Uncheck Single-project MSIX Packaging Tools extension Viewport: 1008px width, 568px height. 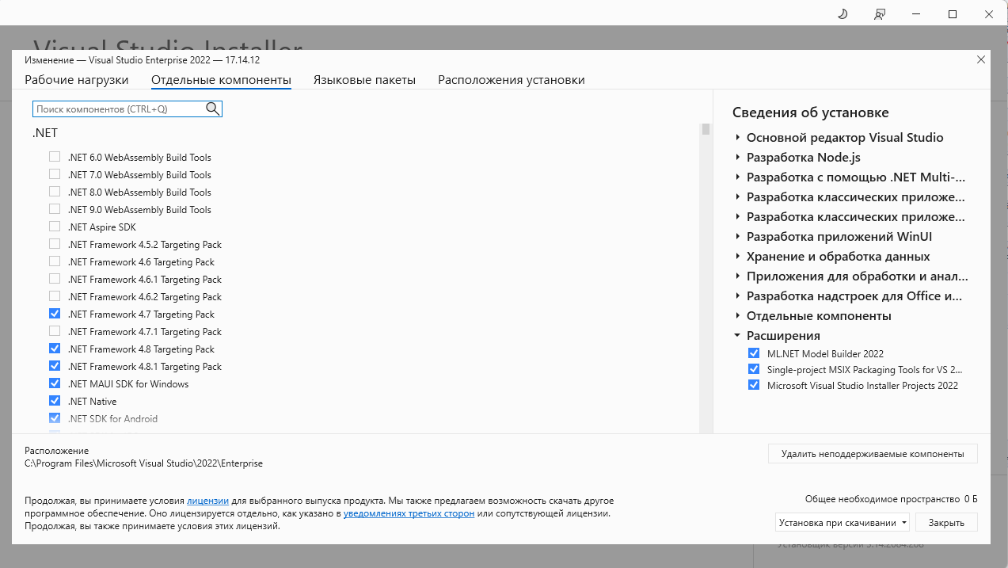pyautogui.click(x=754, y=369)
